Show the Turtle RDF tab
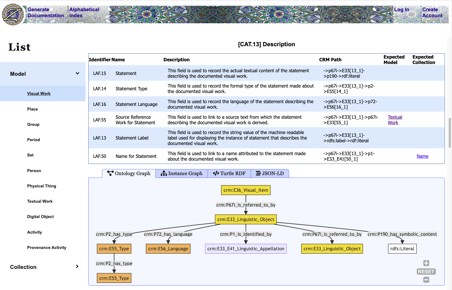Viewport: 452px width, 290px height. [229, 173]
